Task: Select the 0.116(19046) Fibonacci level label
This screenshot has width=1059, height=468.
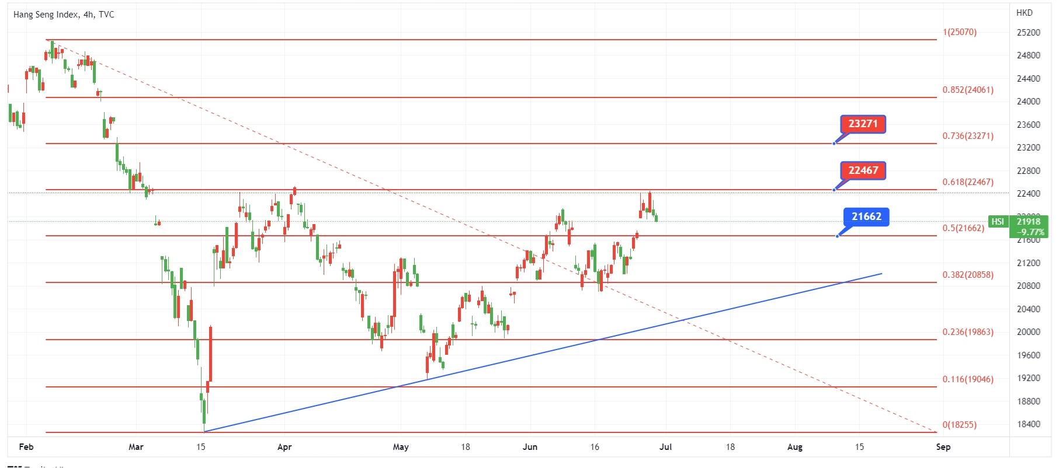Action: click(967, 379)
